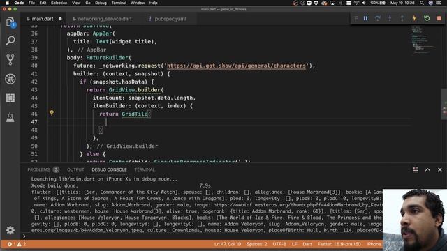The width and height of the screenshot is (447, 251).
Task: Open the PROBLEMS panel tab
Action: (38, 169)
